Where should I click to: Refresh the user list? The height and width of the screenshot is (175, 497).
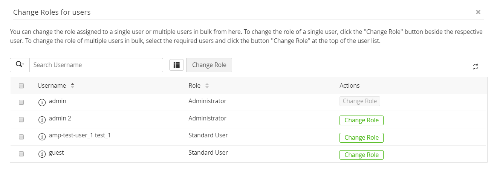pos(476,67)
